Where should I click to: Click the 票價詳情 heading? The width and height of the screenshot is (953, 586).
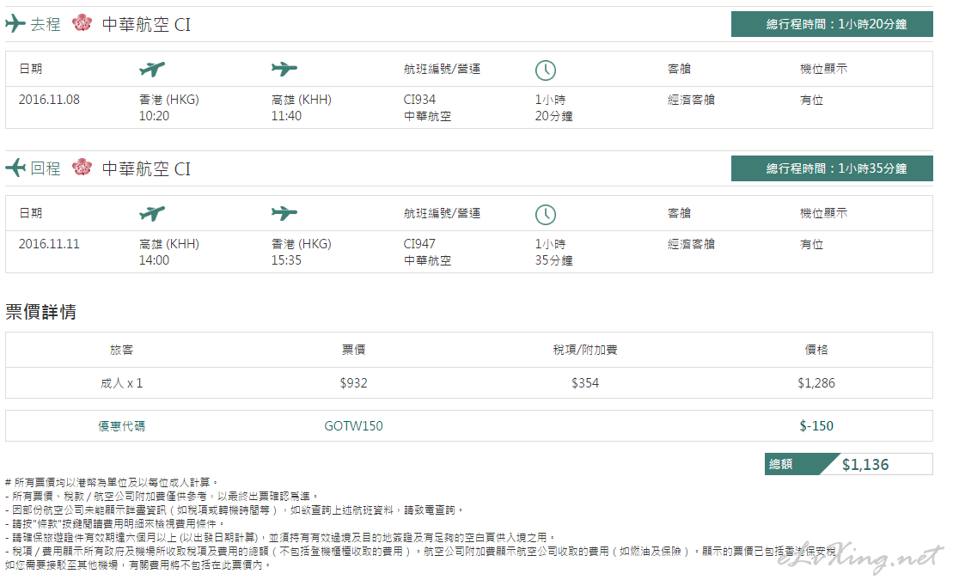(x=40, y=312)
